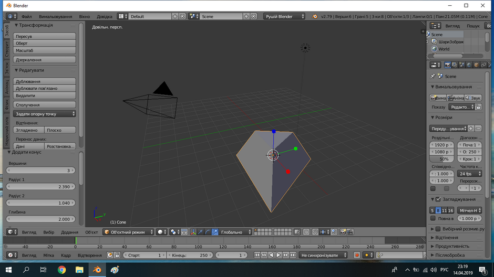Toggle the Вибірний розмів checkbox

[438, 229]
